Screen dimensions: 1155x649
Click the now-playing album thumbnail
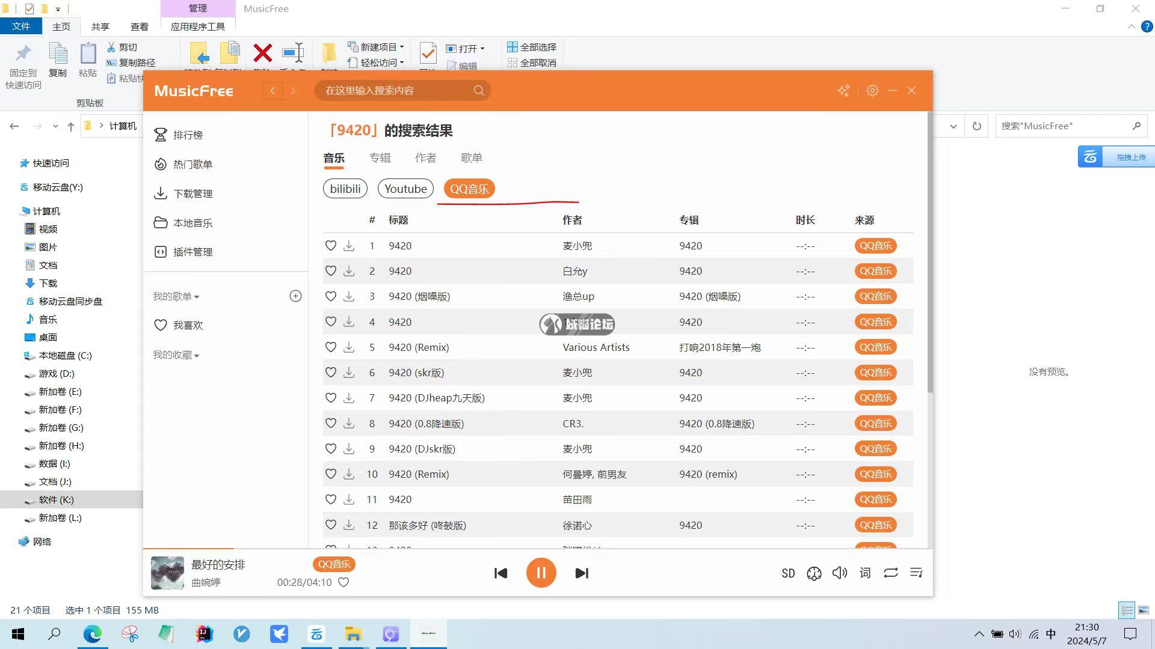[x=167, y=573]
